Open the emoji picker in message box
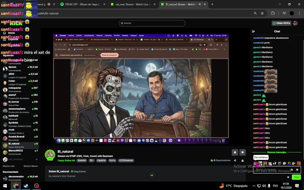 pyautogui.click(x=297, y=170)
